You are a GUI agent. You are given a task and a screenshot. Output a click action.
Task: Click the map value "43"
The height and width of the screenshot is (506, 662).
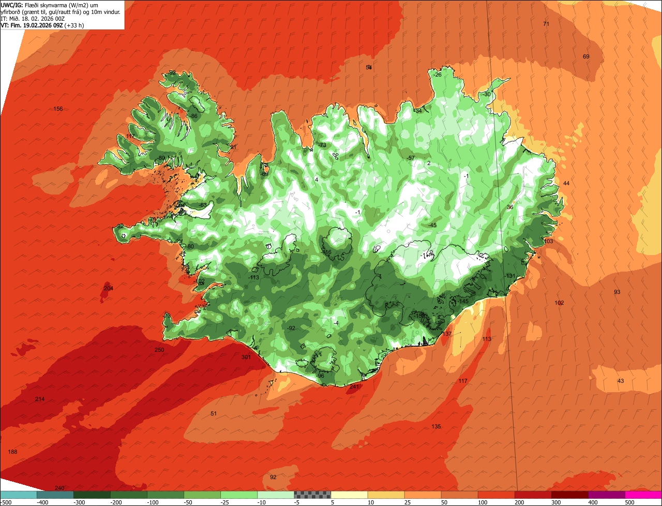[621, 381]
